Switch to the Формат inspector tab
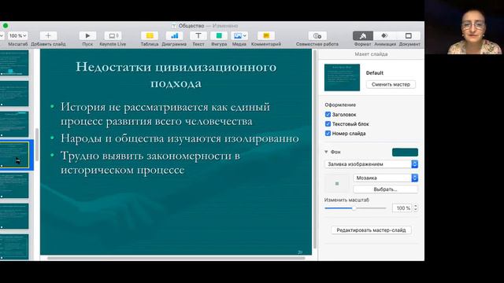504x283 pixels. (x=363, y=35)
